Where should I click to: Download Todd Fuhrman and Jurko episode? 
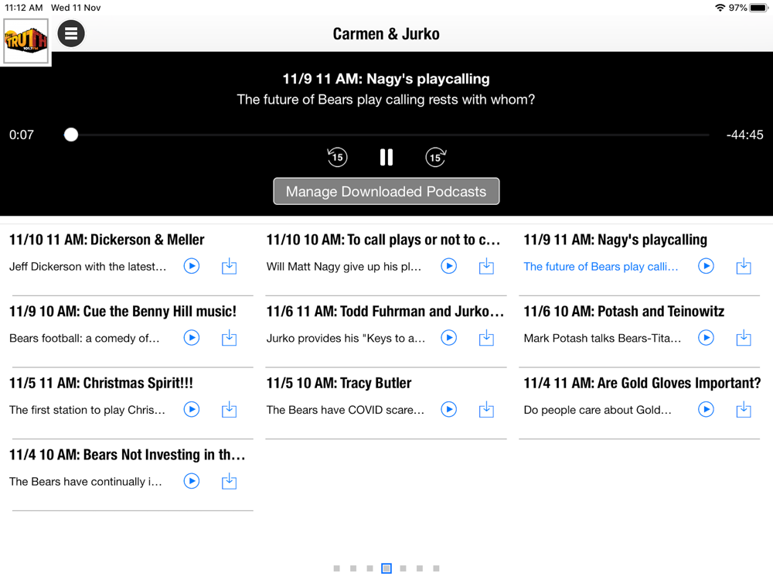486,338
